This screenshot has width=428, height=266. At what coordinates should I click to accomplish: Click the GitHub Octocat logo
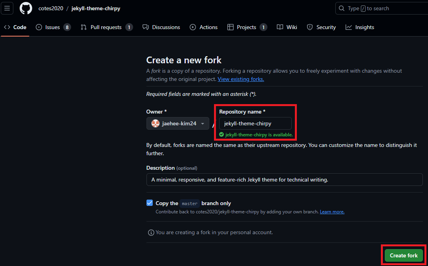coord(26,8)
